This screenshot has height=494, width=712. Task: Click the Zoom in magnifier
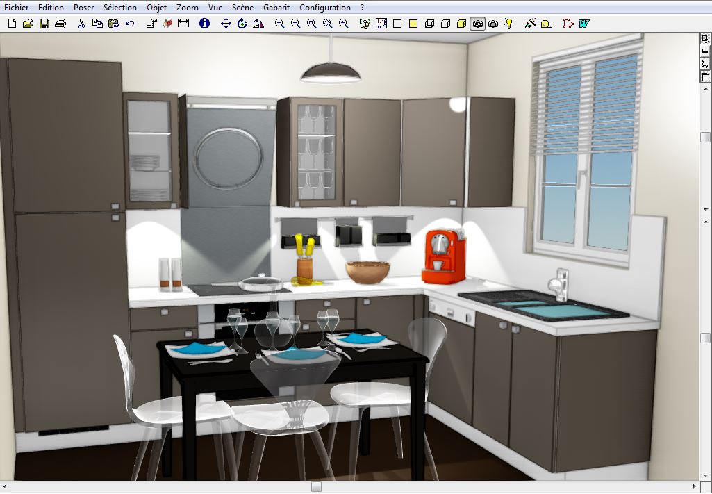[x=279, y=24]
